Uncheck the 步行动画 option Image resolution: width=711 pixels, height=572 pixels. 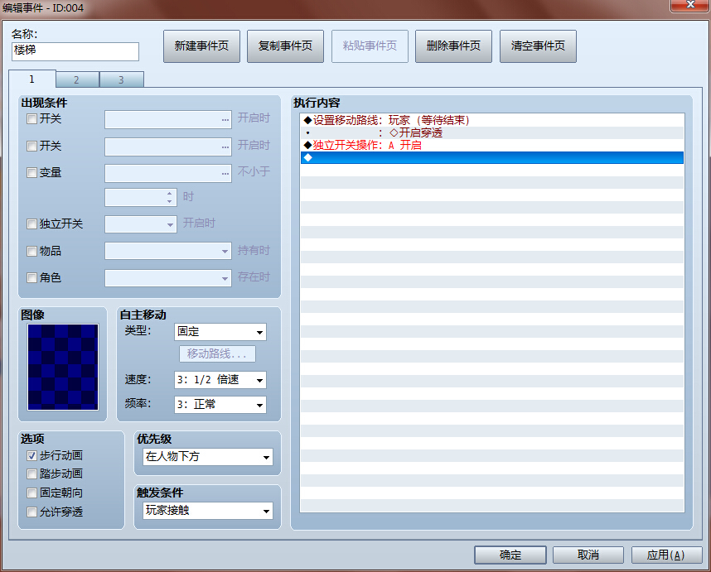click(31, 455)
